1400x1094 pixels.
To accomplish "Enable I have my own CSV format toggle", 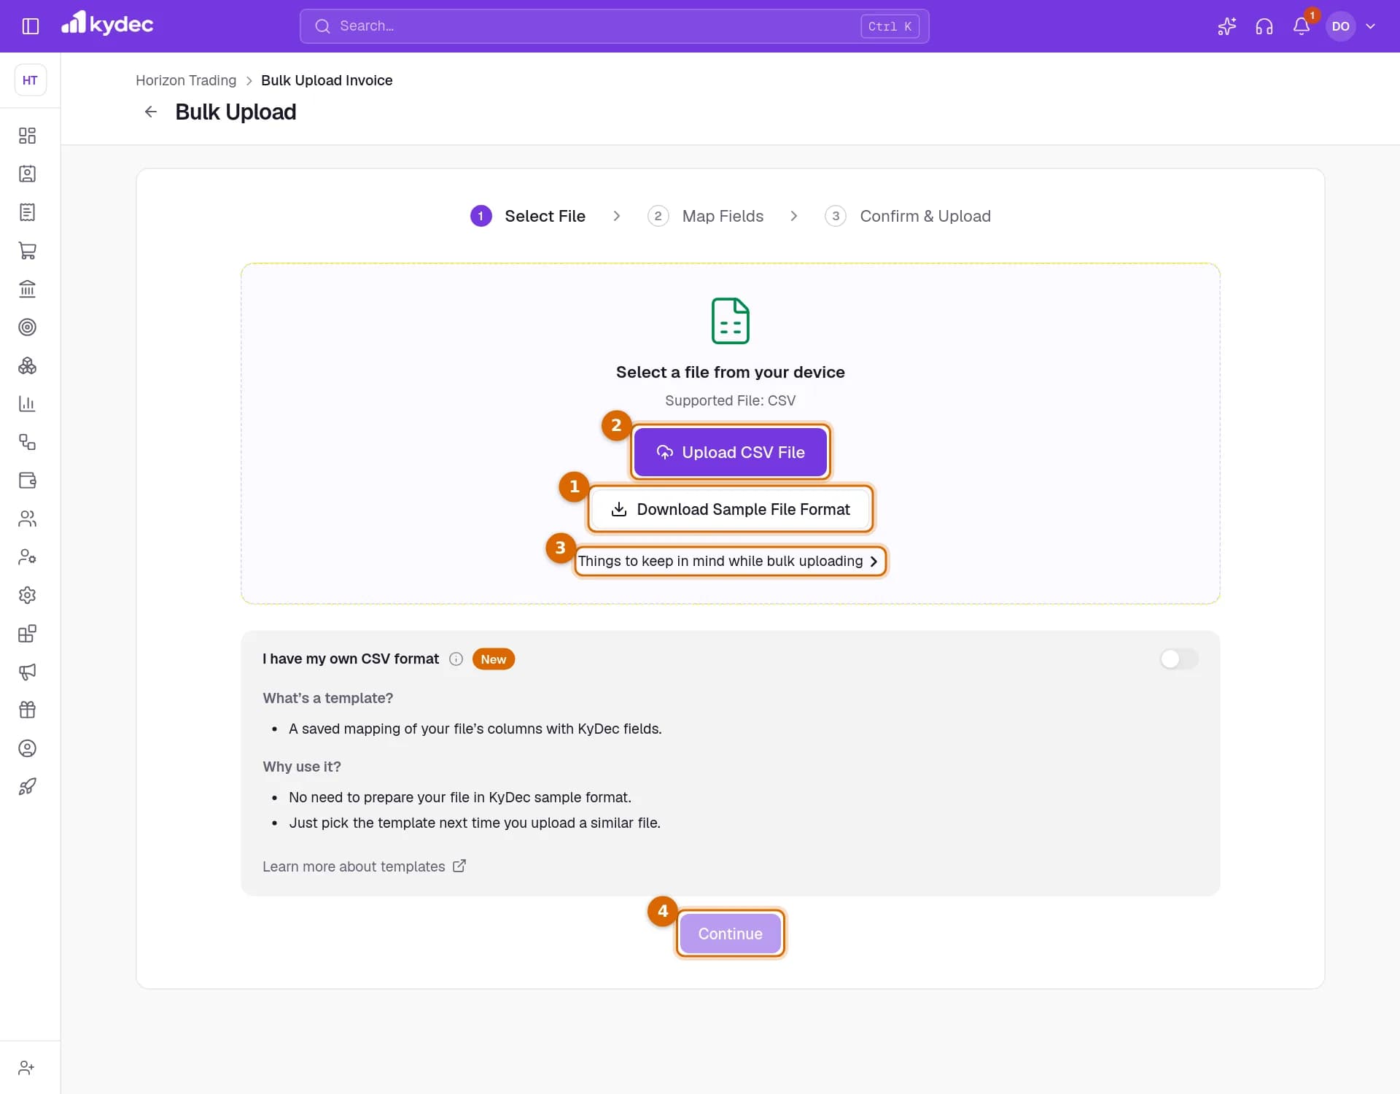I will (1178, 659).
